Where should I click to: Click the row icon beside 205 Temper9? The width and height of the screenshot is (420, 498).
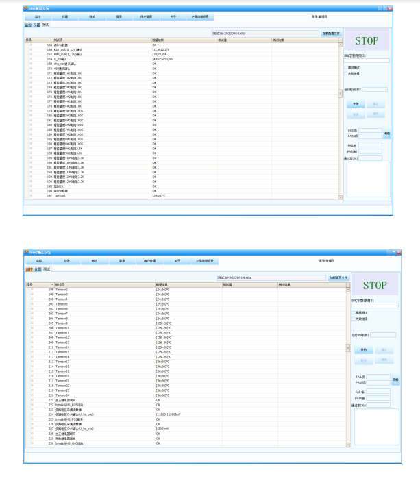click(31, 323)
